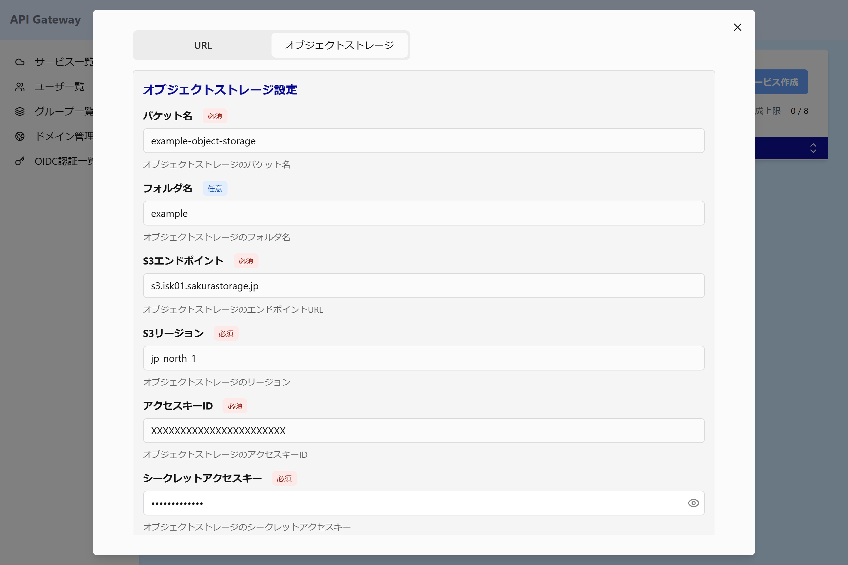This screenshot has height=565, width=848.
Task: Click the layers icon beside グループ一覧
Action: 20,111
